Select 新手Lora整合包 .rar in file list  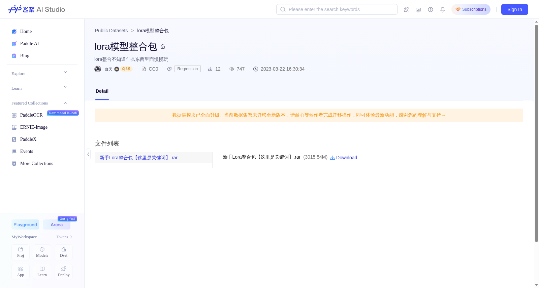[154, 158]
